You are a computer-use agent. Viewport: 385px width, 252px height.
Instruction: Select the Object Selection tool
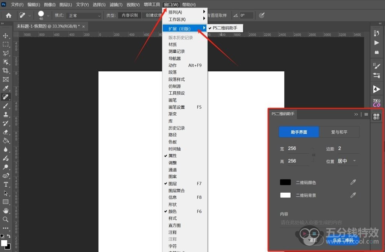[x=5, y=62]
